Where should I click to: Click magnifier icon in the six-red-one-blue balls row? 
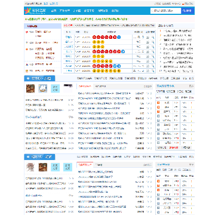pyautogui.click(x=153, y=37)
